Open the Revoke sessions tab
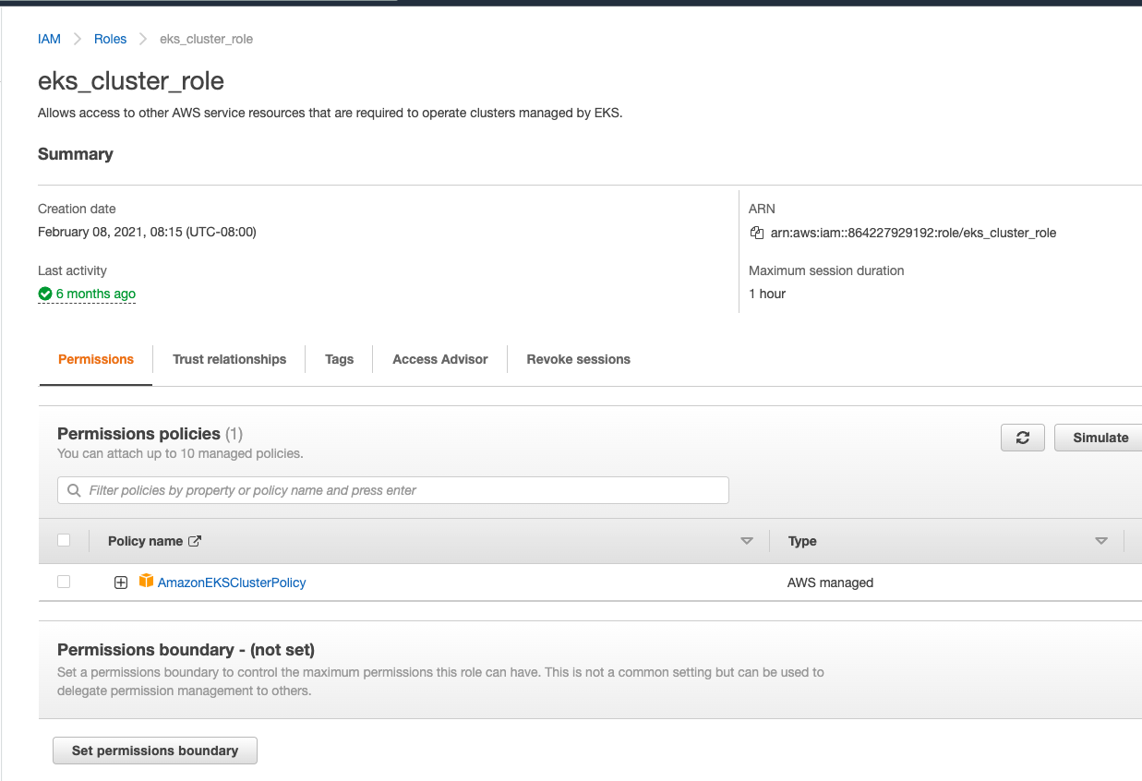This screenshot has width=1142, height=781. pyautogui.click(x=578, y=359)
